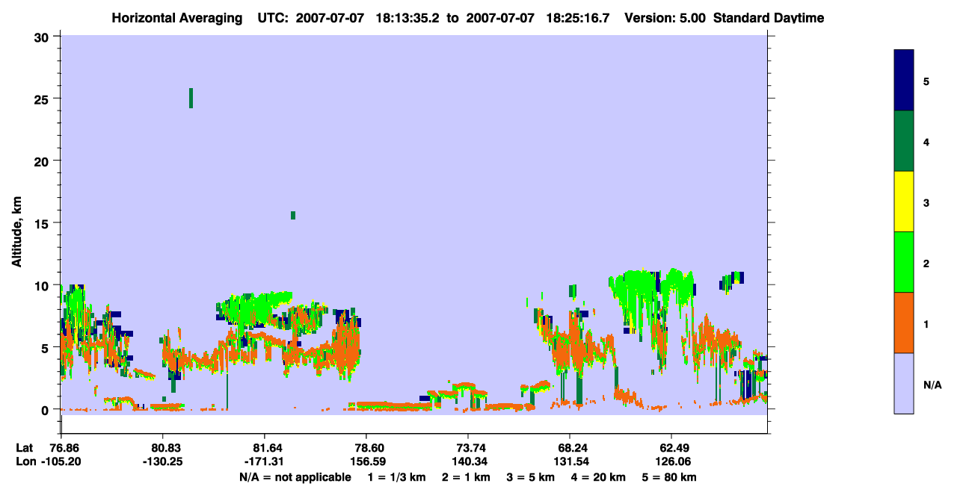Viewport: 972px width, 498px height.
Task: Click the small green feature near 15 km
Action: 293,215
